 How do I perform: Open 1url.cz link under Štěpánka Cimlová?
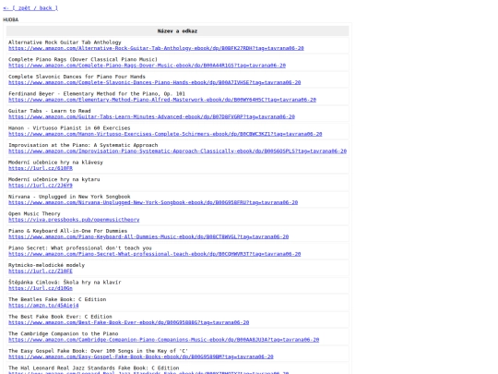pyautogui.click(x=41, y=288)
